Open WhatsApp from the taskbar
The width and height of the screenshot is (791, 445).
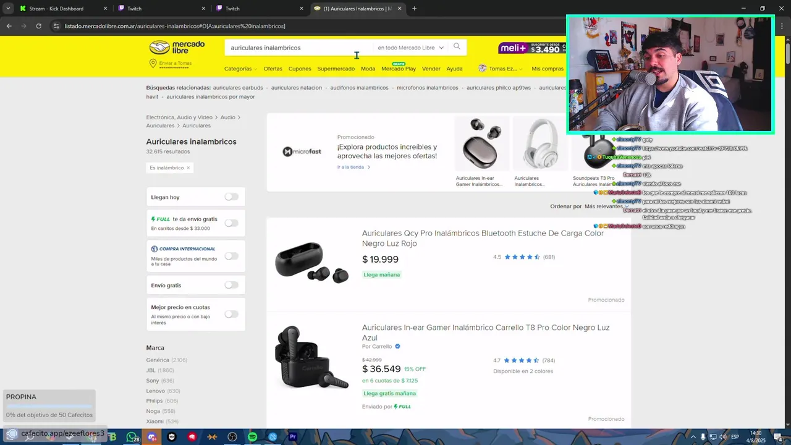(131, 437)
